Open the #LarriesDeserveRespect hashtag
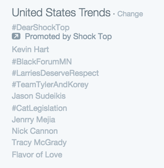This screenshot has width=164, height=168. (55, 73)
